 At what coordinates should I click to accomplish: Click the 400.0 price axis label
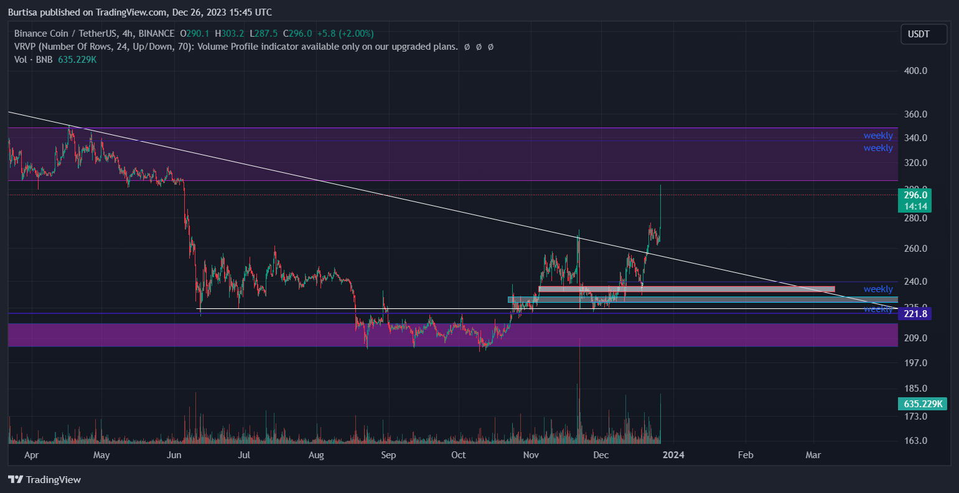915,71
